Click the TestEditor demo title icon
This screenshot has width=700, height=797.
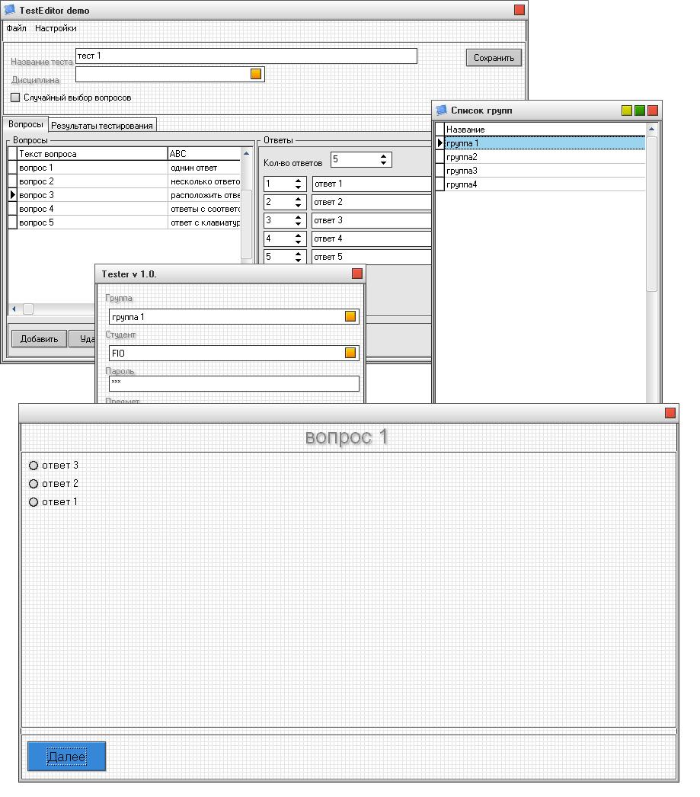(x=10, y=10)
